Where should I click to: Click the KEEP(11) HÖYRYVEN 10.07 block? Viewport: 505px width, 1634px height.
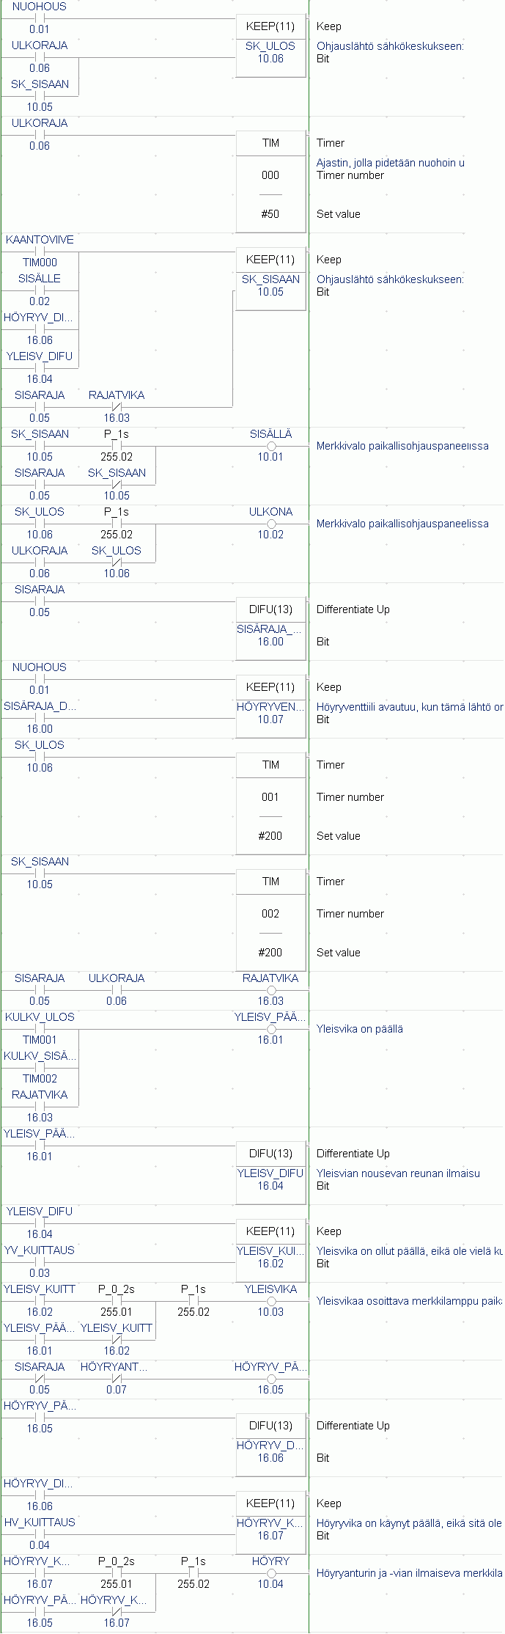click(x=270, y=706)
